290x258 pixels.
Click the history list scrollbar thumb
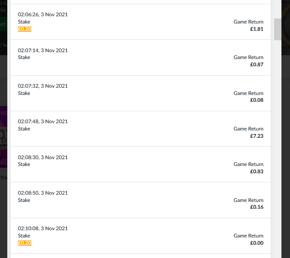pos(278,29)
